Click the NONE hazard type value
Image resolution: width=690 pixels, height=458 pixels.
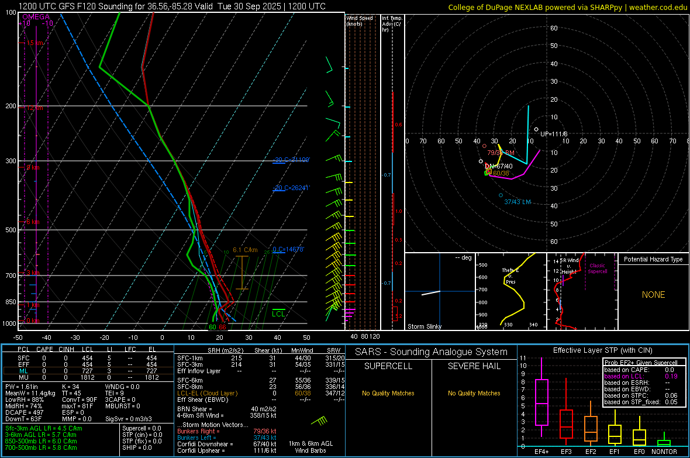653,295
